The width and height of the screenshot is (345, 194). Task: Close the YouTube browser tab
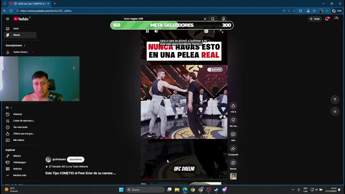(x=48, y=4)
